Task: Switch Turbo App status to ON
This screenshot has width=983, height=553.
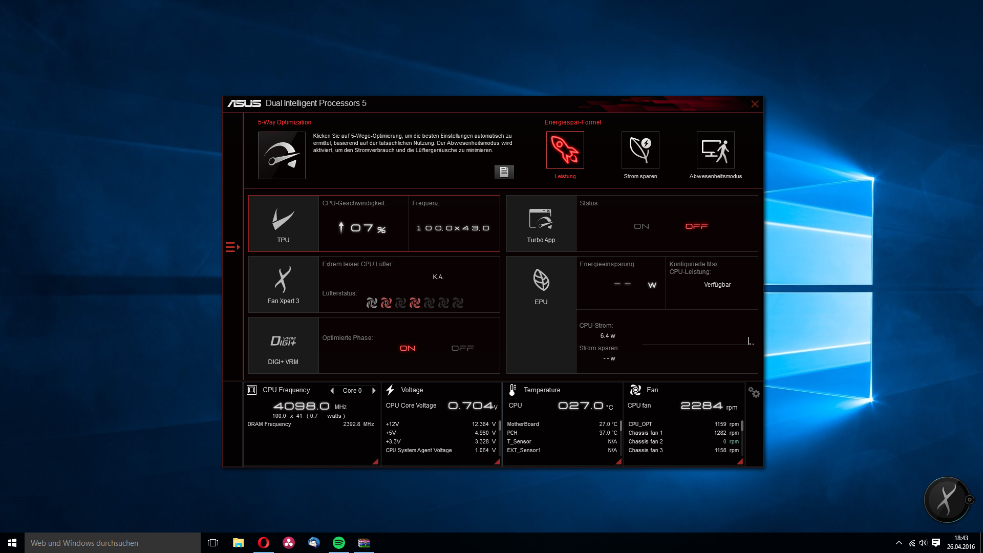Action: click(x=641, y=226)
